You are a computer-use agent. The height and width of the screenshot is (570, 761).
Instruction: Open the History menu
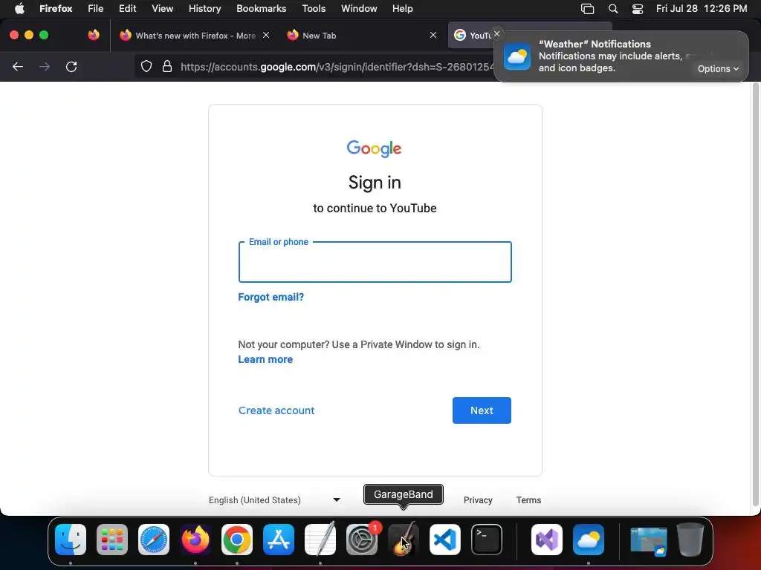(205, 9)
